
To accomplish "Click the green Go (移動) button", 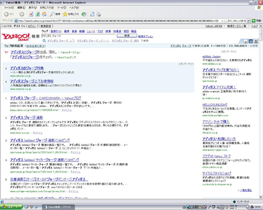I will (257, 20).
